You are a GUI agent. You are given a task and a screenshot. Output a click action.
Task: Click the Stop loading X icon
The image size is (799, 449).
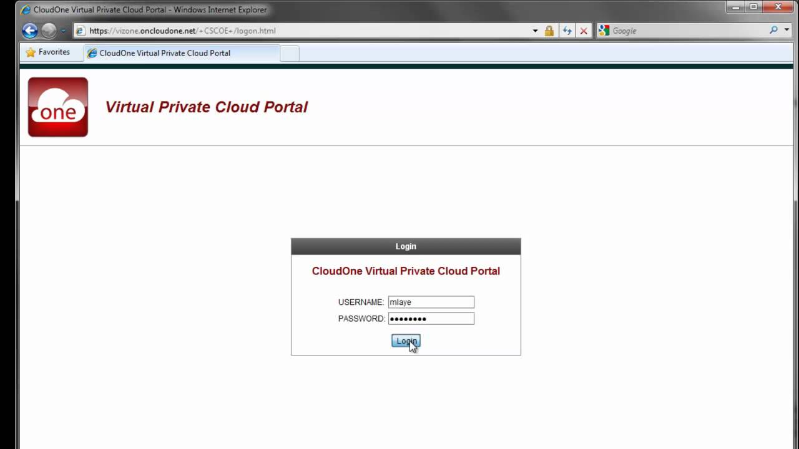click(x=584, y=31)
